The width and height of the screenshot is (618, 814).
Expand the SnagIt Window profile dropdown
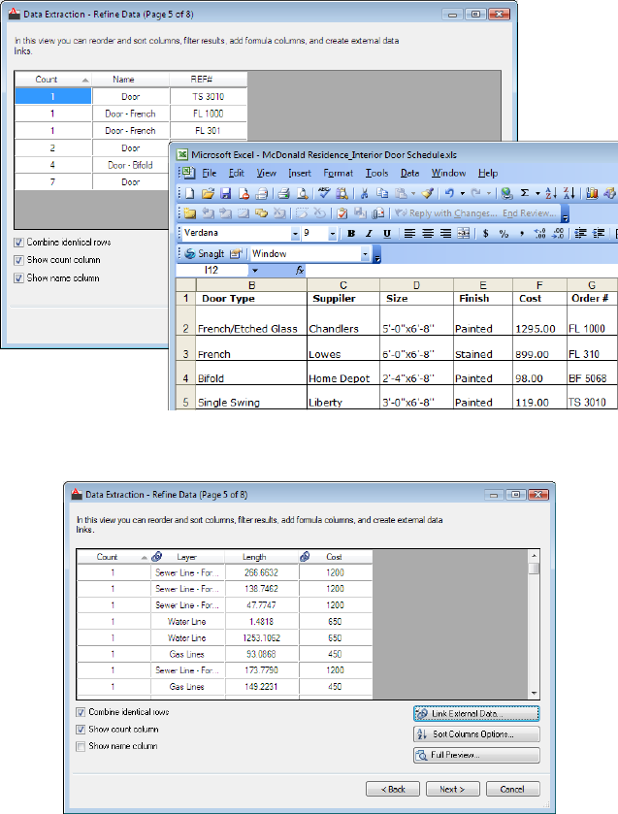(366, 254)
